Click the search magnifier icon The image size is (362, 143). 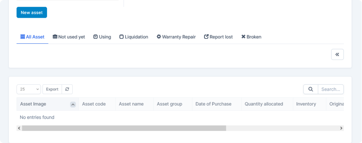pos(311,89)
